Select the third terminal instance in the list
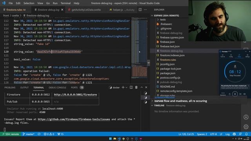 coord(146,102)
